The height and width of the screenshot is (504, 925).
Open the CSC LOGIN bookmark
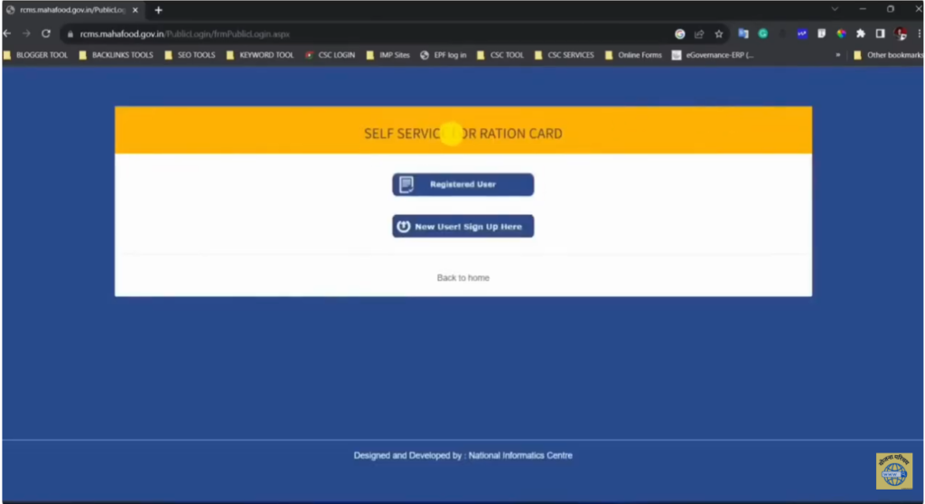click(x=330, y=55)
